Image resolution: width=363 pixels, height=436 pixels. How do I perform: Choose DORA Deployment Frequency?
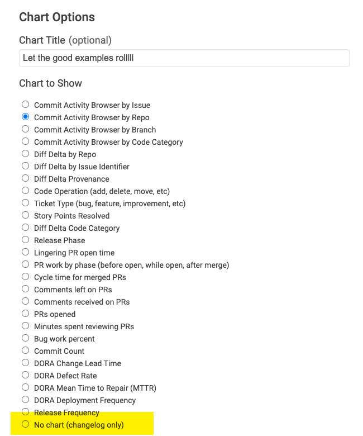tap(25, 400)
